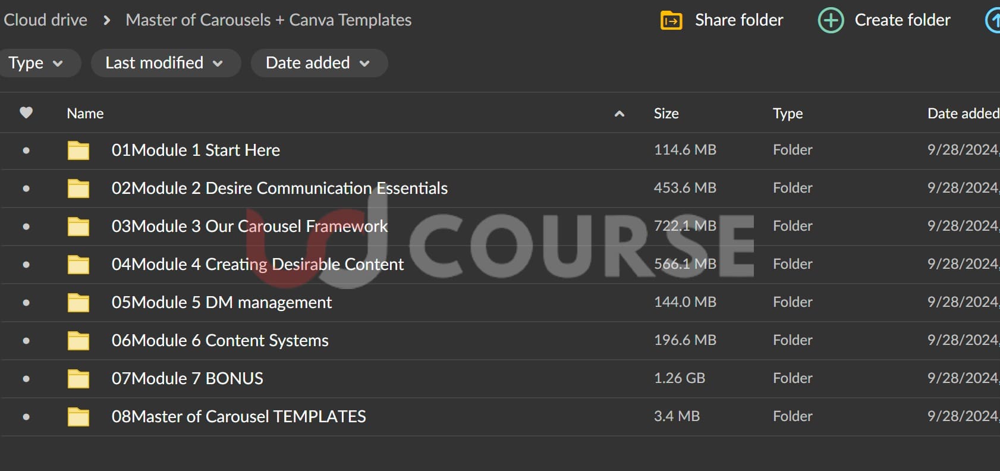The width and height of the screenshot is (1000, 471).
Task: Toggle the dot beside 04Module 4 row
Action: click(26, 265)
